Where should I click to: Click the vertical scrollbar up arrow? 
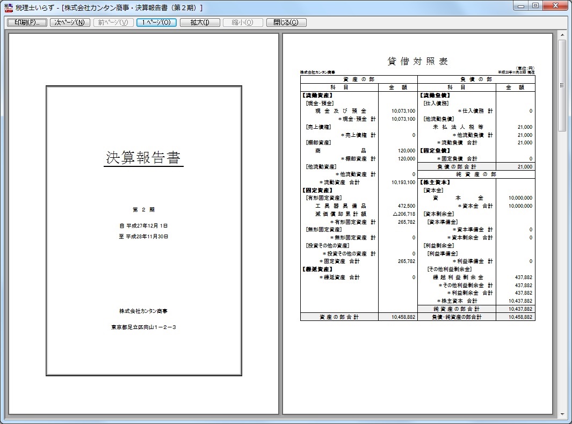pos(562,35)
